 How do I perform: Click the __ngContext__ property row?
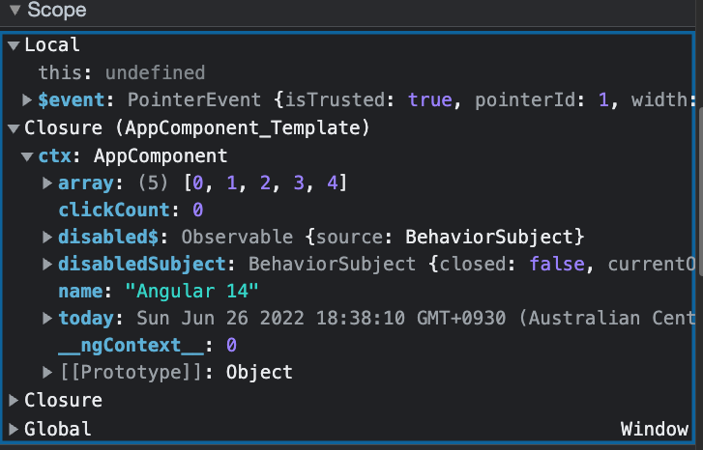tap(119, 345)
